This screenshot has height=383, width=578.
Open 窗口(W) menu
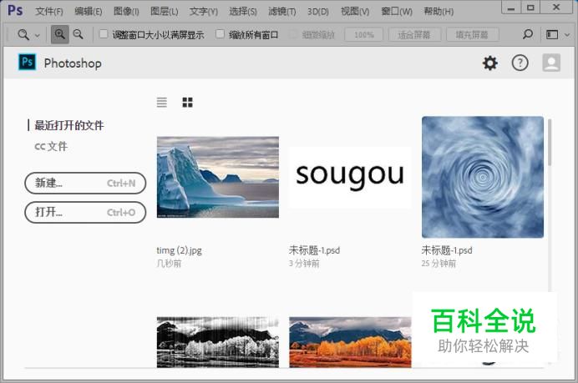[x=397, y=12]
